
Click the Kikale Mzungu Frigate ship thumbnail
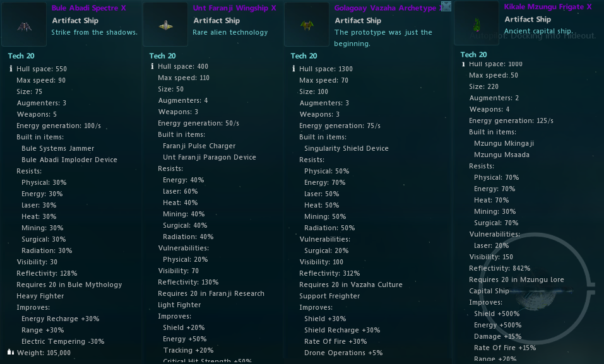click(x=477, y=23)
